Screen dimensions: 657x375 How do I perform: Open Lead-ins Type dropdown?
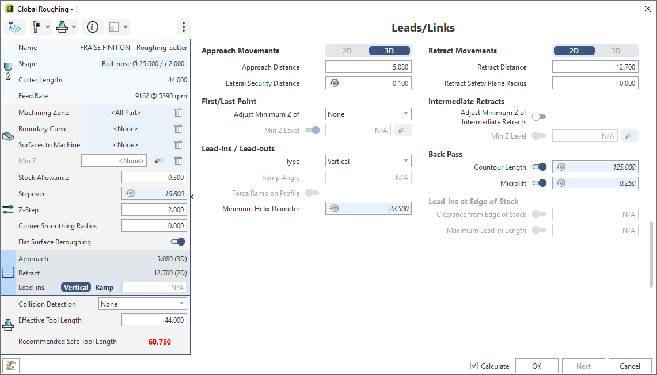(x=369, y=161)
